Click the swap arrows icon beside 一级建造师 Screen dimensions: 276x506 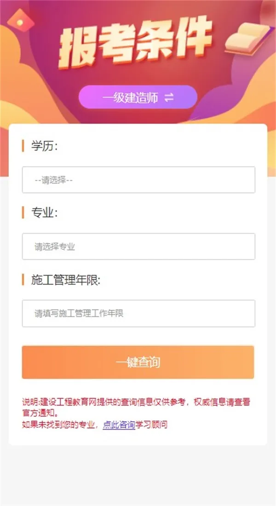(x=169, y=98)
